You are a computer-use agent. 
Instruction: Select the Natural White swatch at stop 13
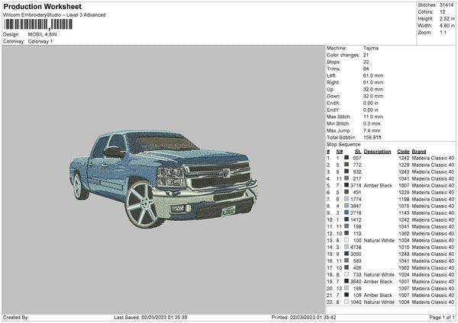coord(347,240)
